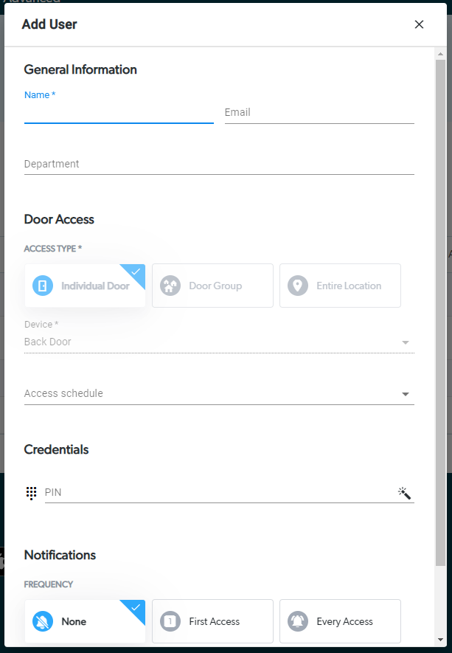Click the Department text field
The image size is (452, 653).
coord(219,164)
